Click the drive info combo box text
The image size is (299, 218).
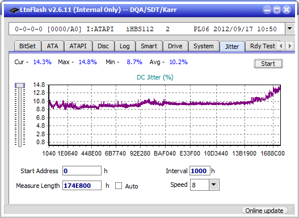click(147, 29)
